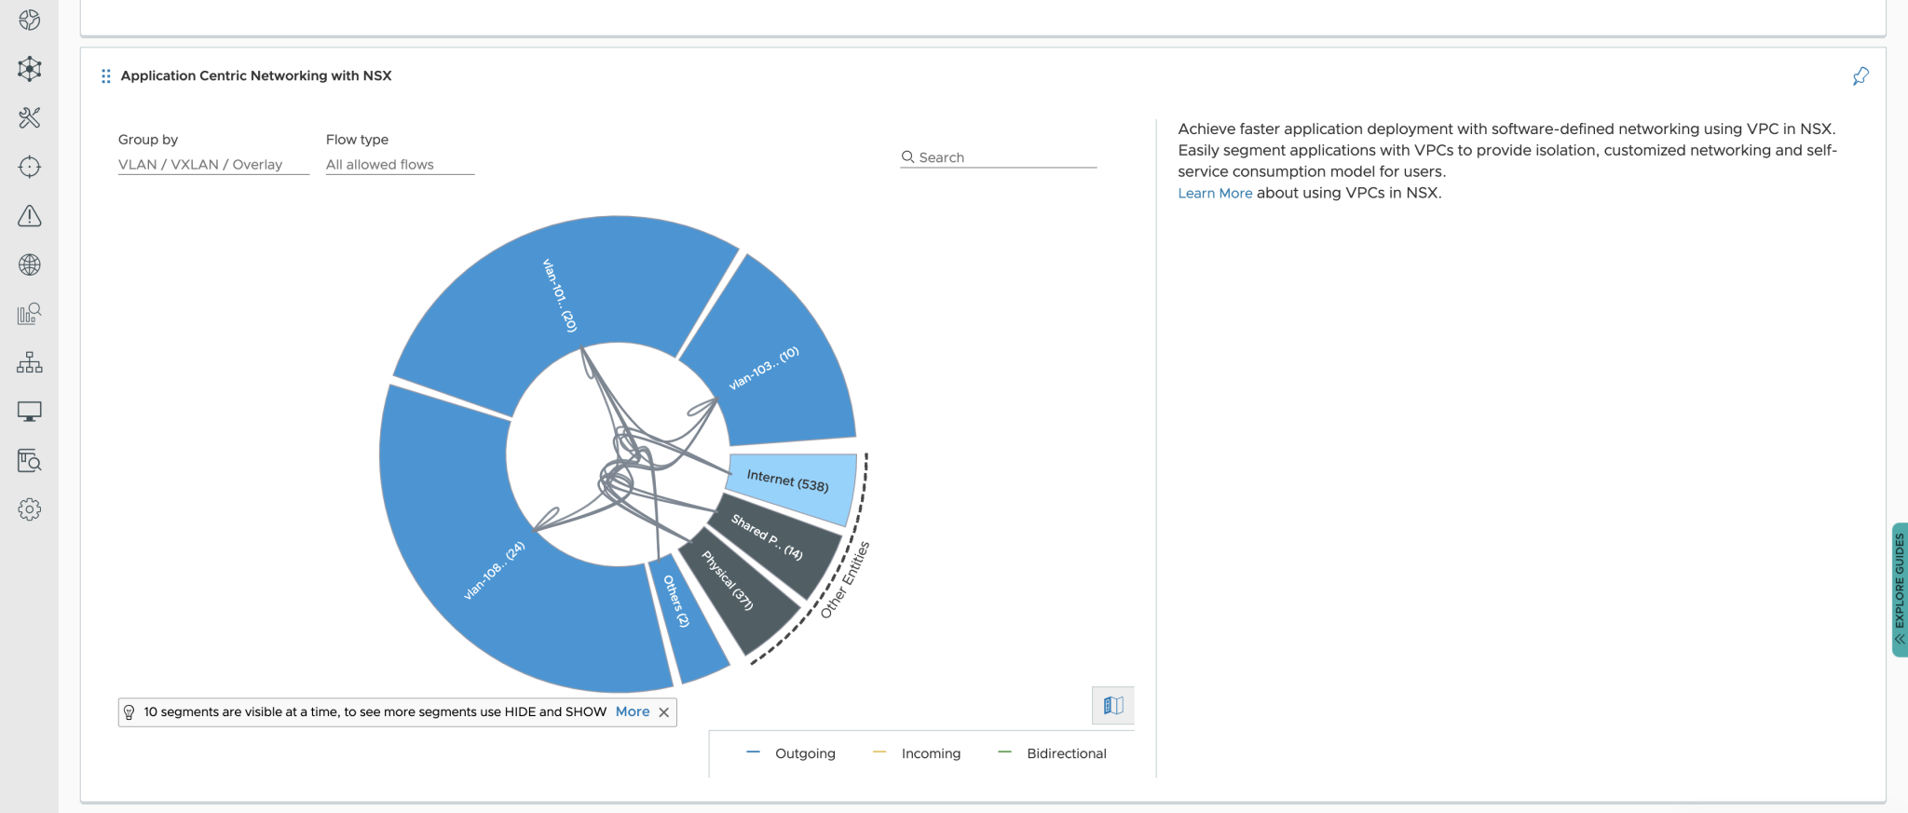Grab the widget drag handle dots icon
Viewport: 1908px width, 813px height.
(105, 76)
